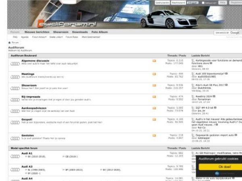
Task: Open the Agenda menu link
Action: [x=25, y=37]
